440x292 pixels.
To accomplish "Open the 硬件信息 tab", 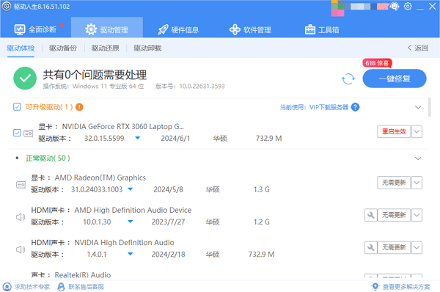I will (178, 29).
